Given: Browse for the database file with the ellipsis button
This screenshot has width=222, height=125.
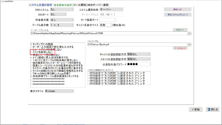Looking at the screenshot, I should tap(190, 33).
